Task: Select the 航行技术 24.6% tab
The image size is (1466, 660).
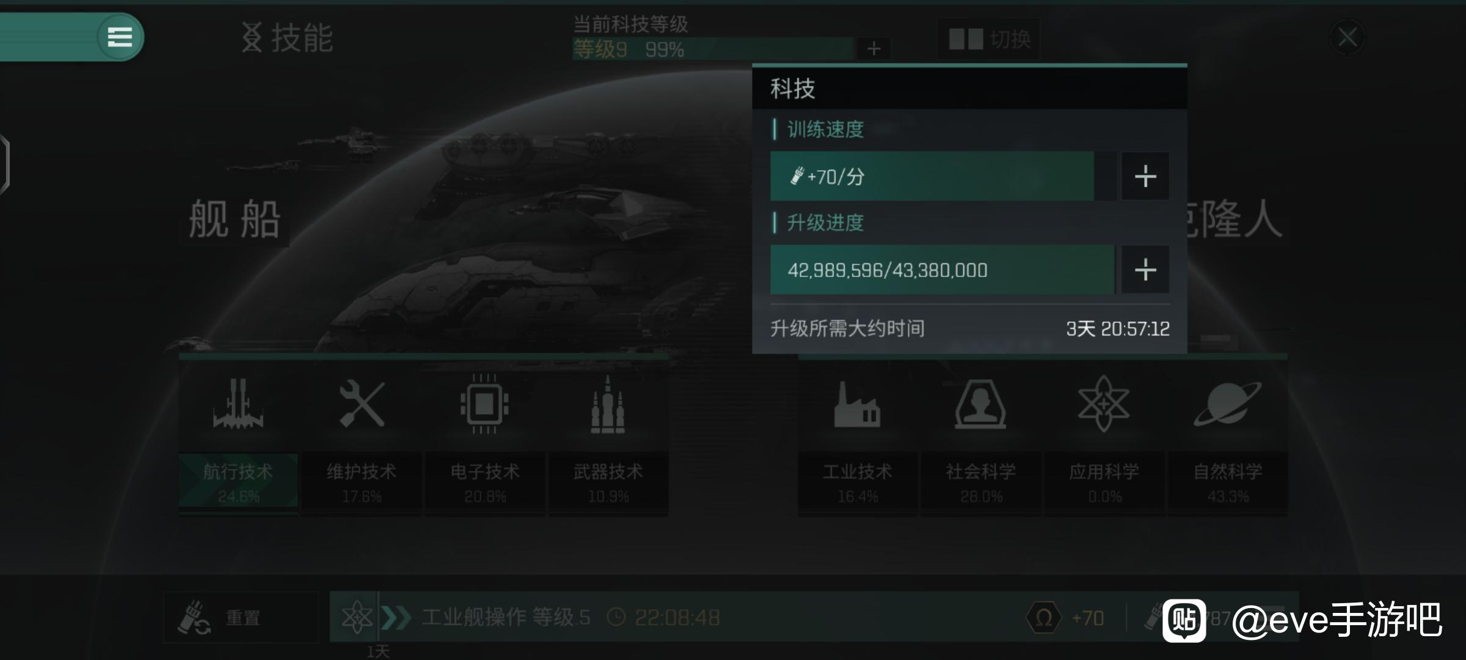Action: 238,483
